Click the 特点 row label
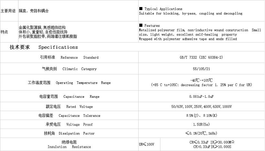 (x=5, y=32)
